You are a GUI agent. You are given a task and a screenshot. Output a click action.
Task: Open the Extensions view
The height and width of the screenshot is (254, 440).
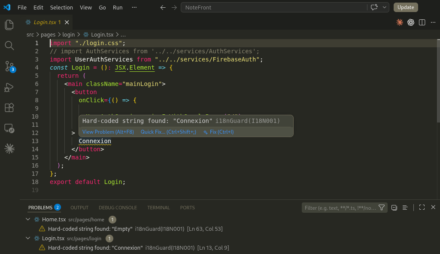tap(9, 108)
